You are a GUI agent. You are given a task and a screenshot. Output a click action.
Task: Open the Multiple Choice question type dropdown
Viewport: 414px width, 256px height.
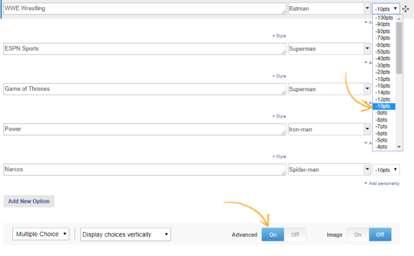[41, 234]
